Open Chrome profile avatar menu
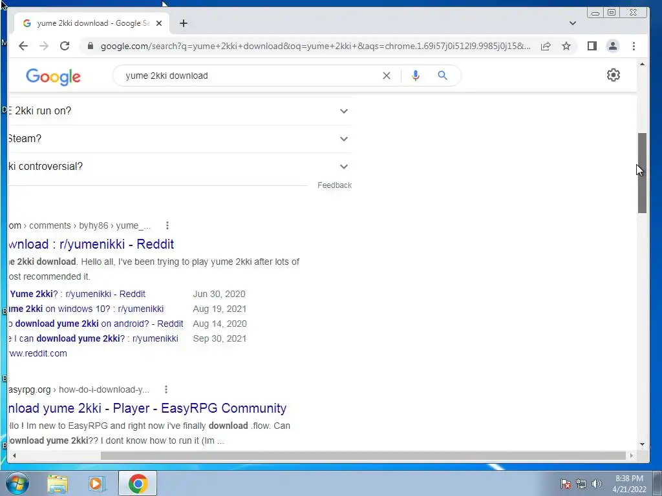The height and width of the screenshot is (496, 662). (613, 46)
